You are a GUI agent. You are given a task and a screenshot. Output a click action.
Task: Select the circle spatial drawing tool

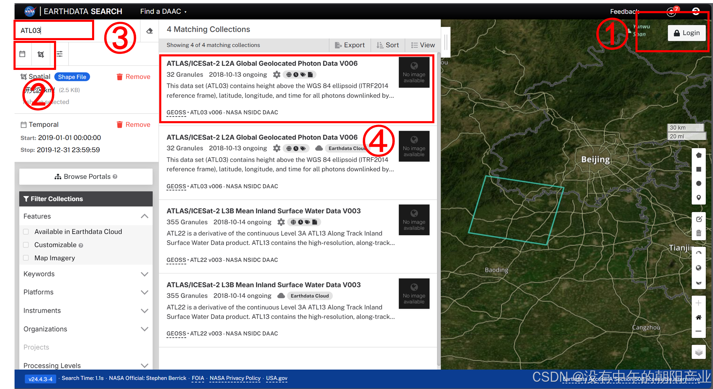click(698, 183)
